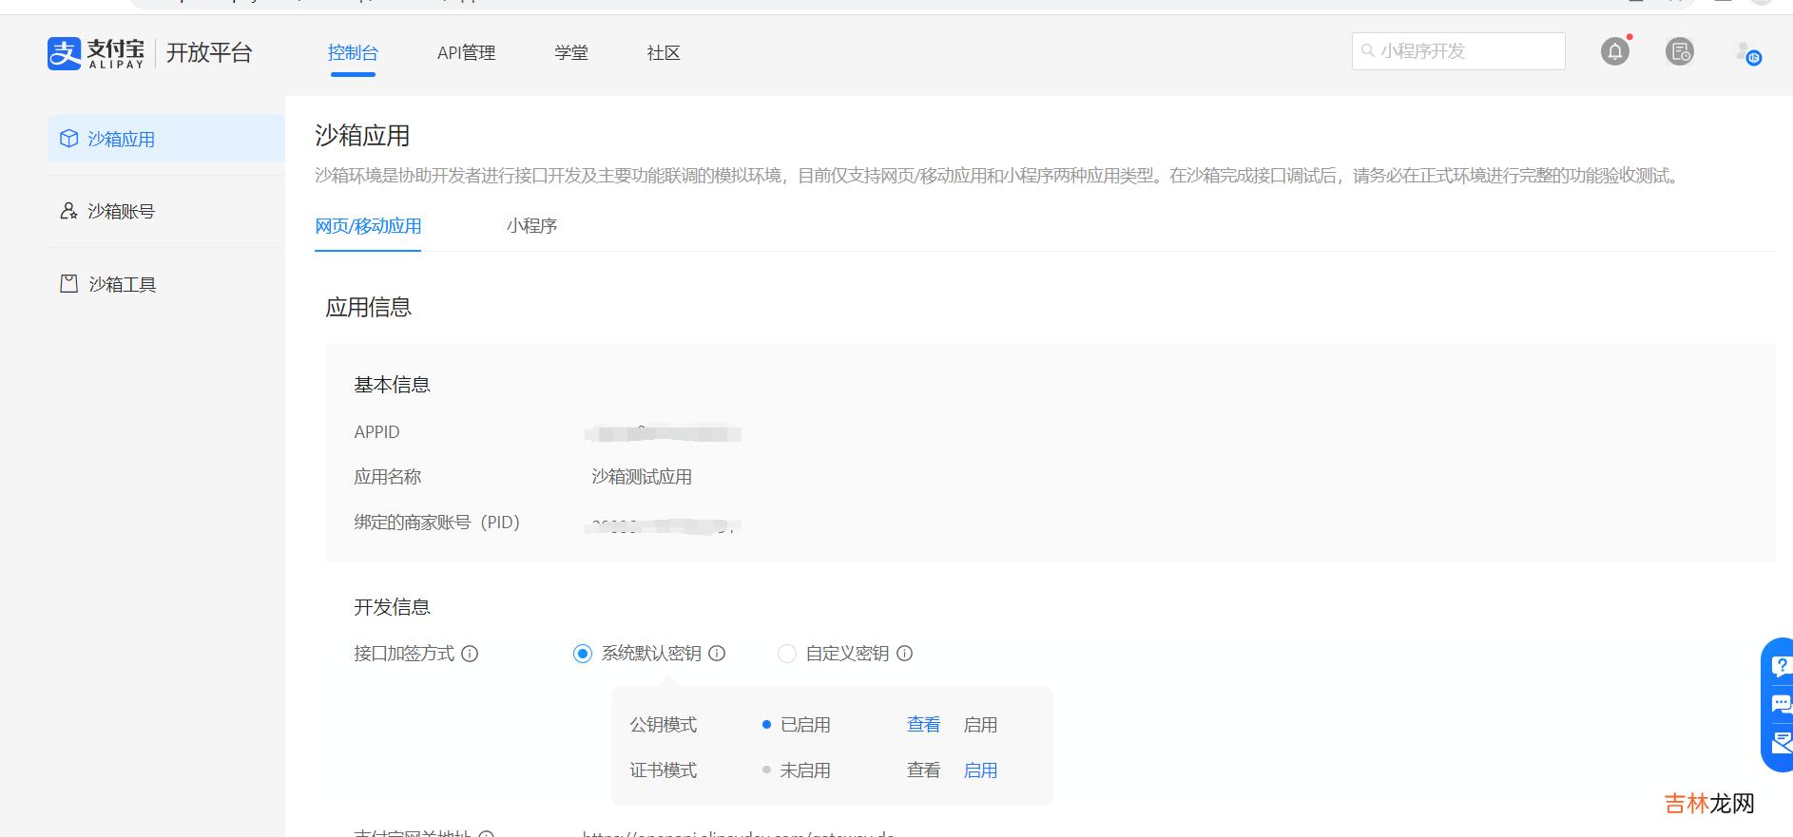
Task: Click the document list icon in header
Action: tap(1679, 51)
